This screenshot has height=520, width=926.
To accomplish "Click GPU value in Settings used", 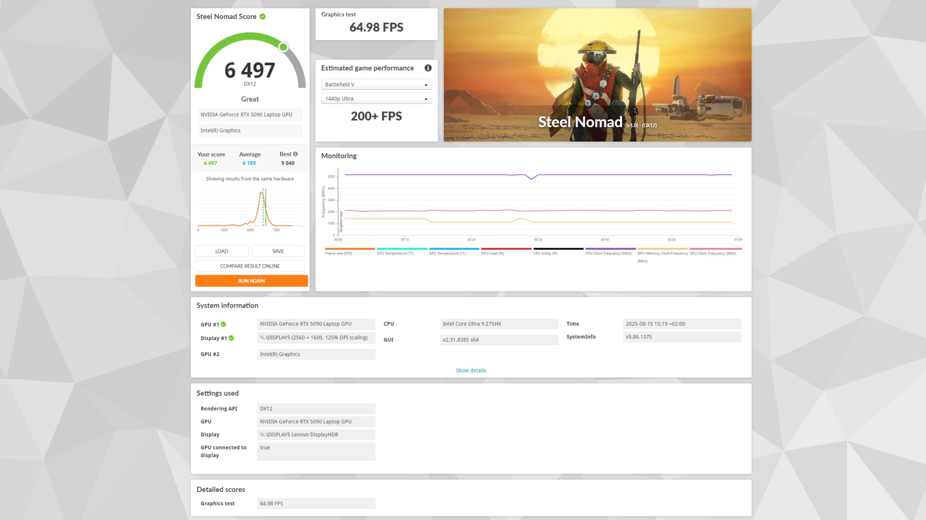I will (x=316, y=421).
